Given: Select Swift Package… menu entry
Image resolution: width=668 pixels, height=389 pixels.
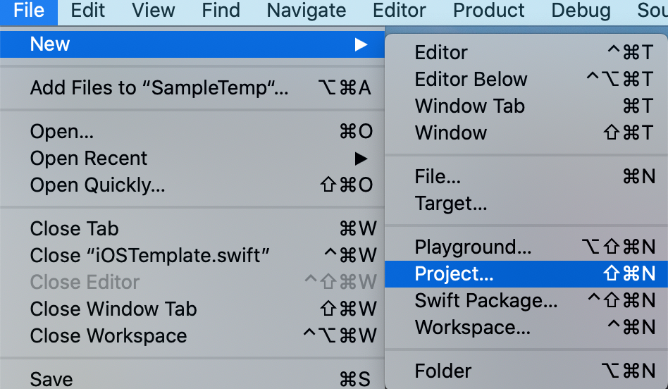Looking at the screenshot, I should (x=526, y=301).
